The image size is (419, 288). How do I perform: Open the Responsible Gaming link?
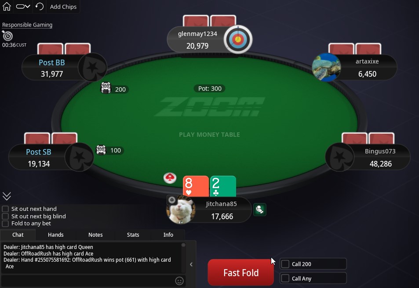click(27, 25)
